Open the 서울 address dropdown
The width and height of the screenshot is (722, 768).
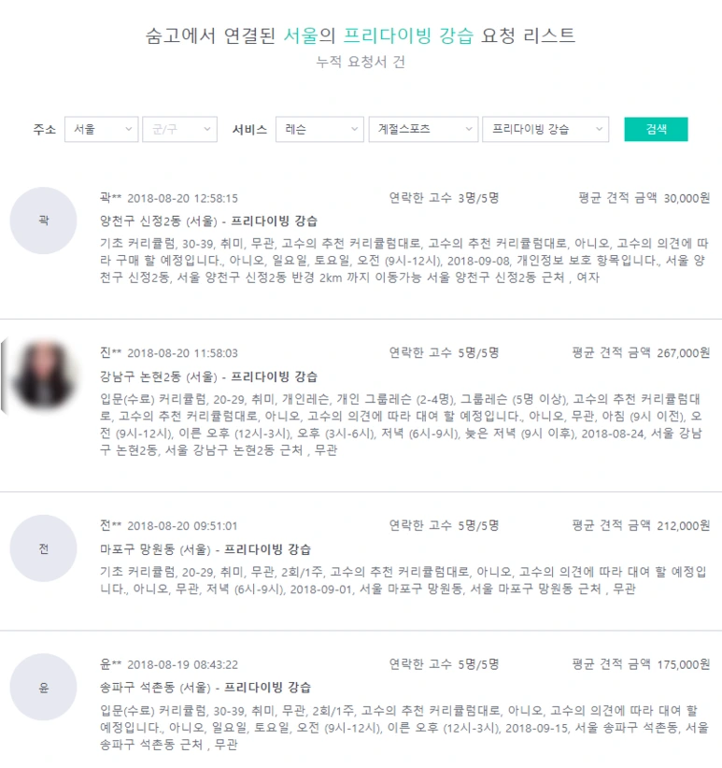pyautogui.click(x=101, y=129)
